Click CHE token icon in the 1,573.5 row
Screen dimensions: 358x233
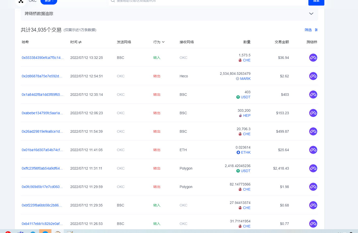240,60
